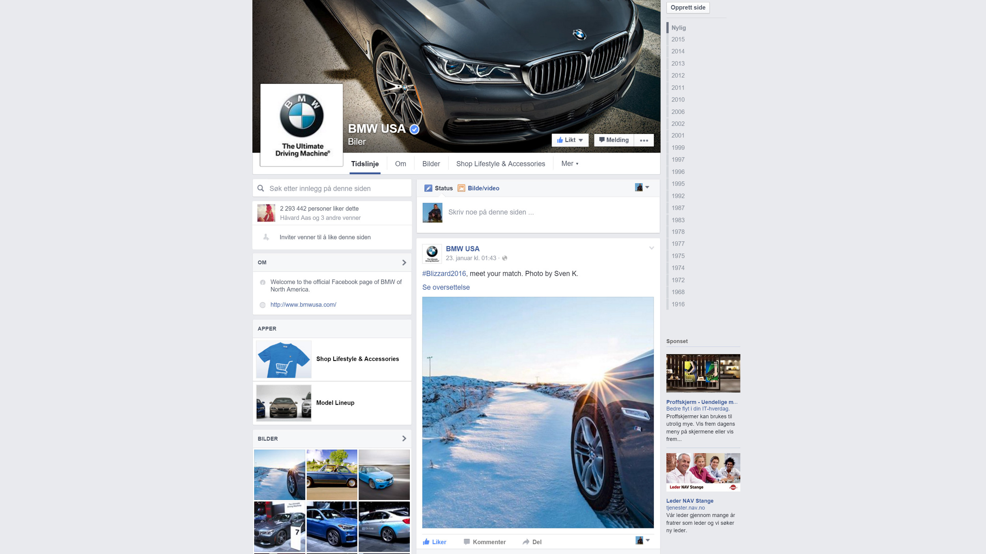Click the Del share arrow icon
The height and width of the screenshot is (554, 986).
[x=526, y=542]
